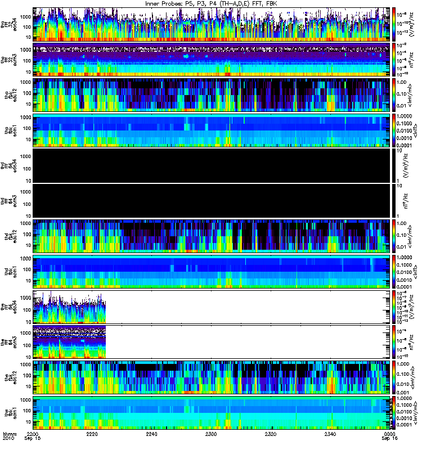Click the "the fff 64 scm3" y-axis label
422x450 pixels.
pyautogui.click(x=9, y=342)
